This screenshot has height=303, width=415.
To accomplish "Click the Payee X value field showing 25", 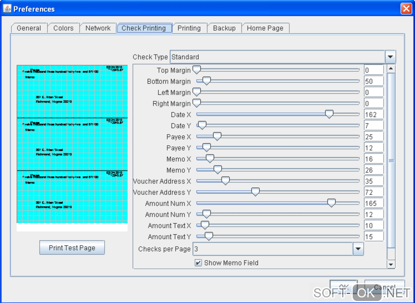I will tap(374, 137).
